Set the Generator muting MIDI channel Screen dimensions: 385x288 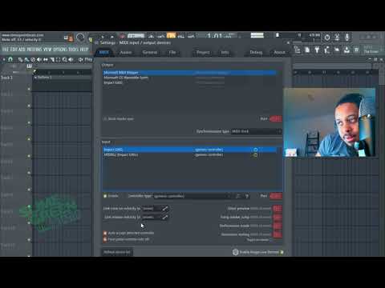[278, 234]
